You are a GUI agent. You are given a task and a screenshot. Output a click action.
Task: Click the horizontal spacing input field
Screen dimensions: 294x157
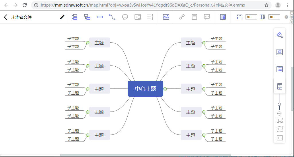pos(251,17)
